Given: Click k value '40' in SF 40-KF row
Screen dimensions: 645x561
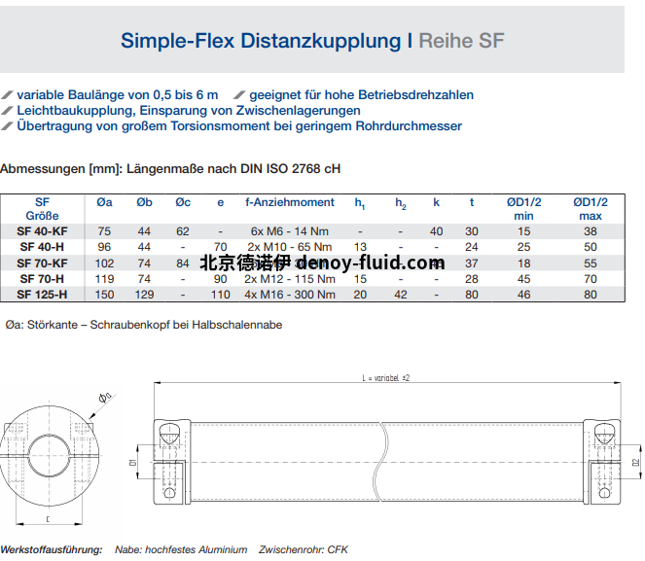Looking at the screenshot, I should click(x=437, y=231).
